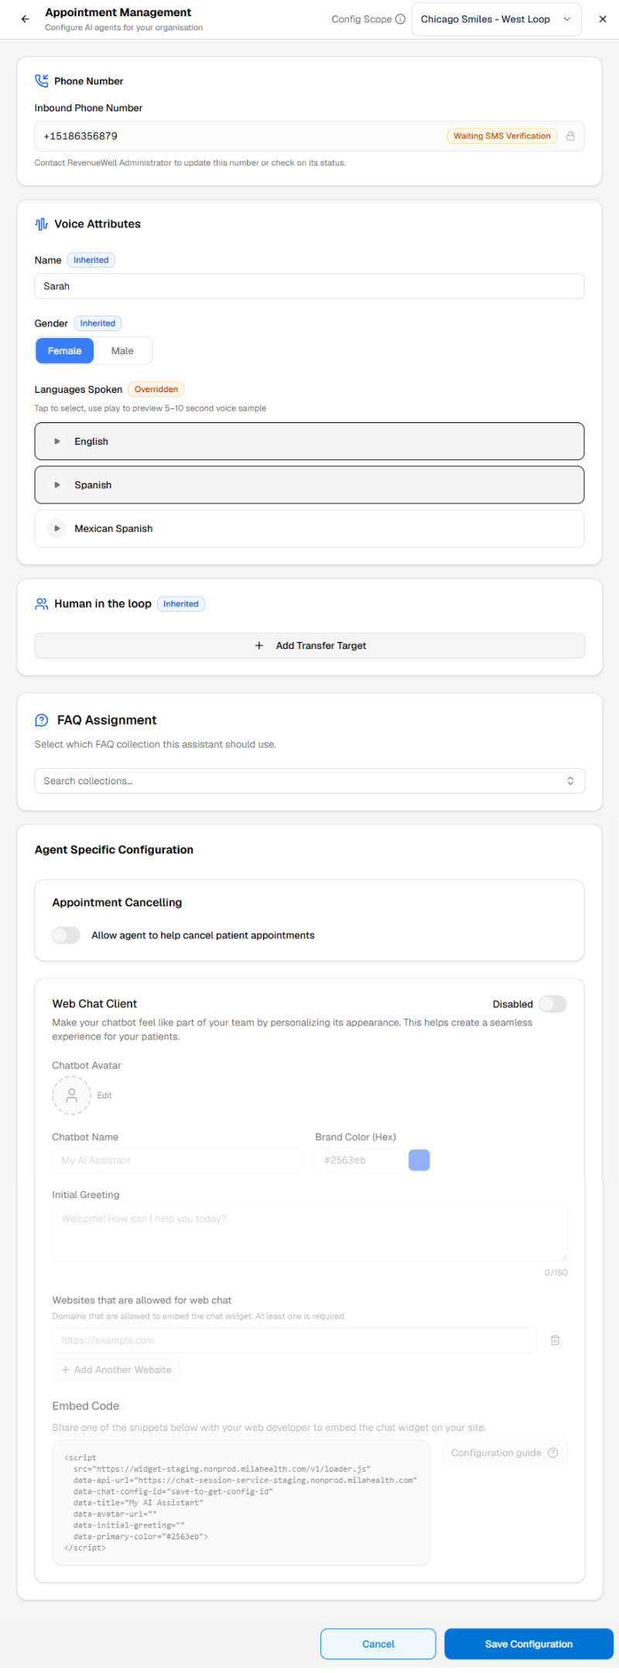Select Male gender option

click(x=122, y=351)
